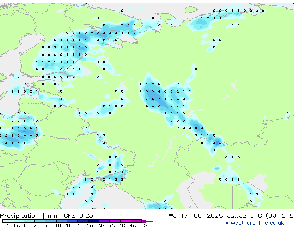Click the '(00+219' forecast offset text

280,216
